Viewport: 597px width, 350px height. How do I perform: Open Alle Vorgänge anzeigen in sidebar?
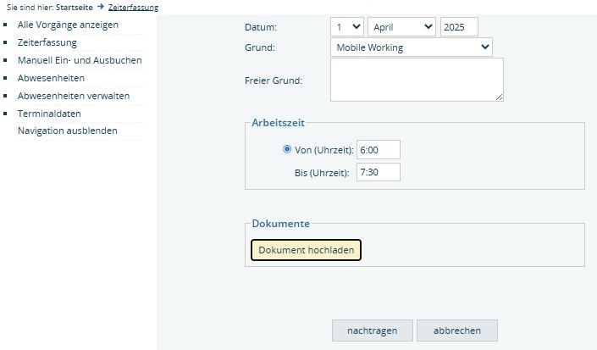tap(68, 25)
